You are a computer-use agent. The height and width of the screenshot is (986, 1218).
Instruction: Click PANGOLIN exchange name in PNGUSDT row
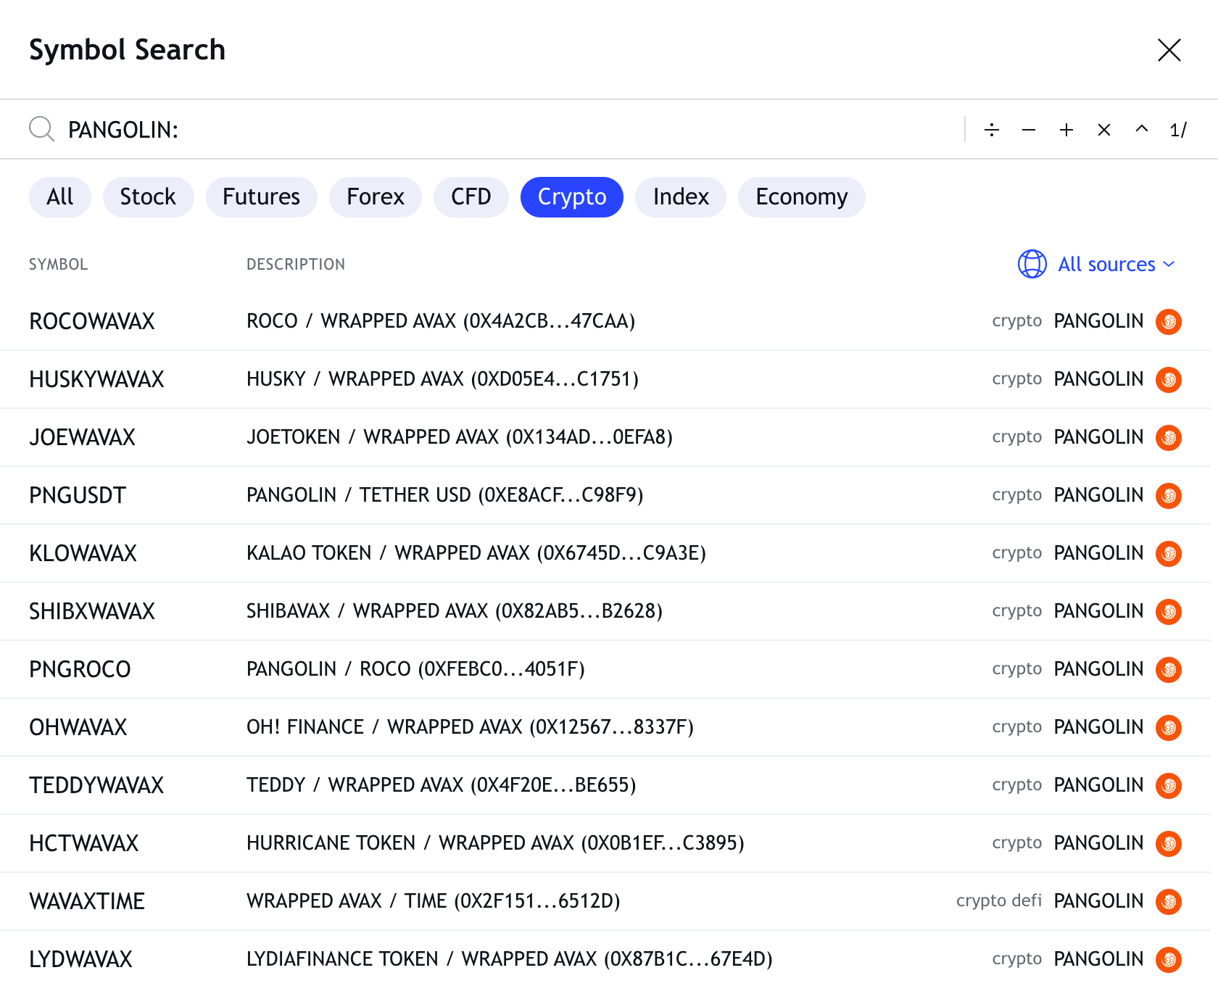(1098, 495)
